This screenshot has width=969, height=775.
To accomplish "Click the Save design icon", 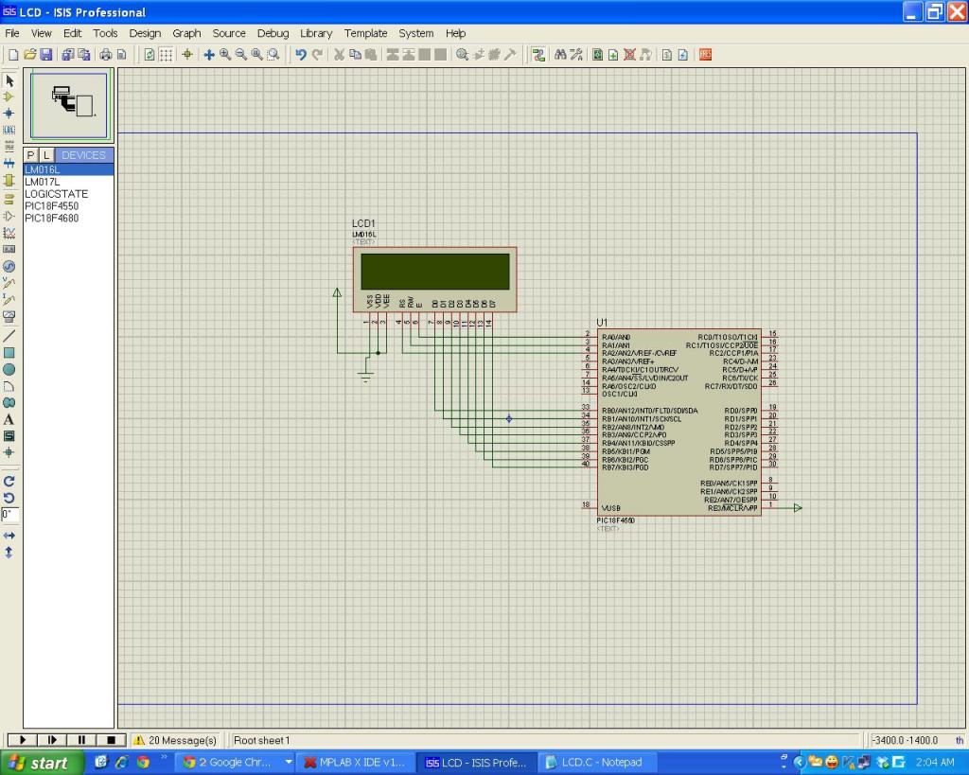I will [x=45, y=55].
